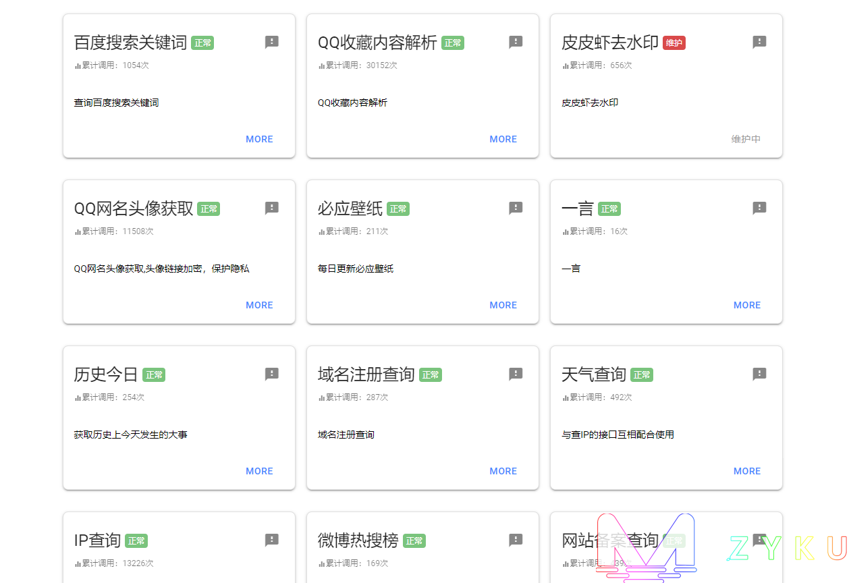
Task: Open MORE for 天气查询
Action: pos(746,471)
